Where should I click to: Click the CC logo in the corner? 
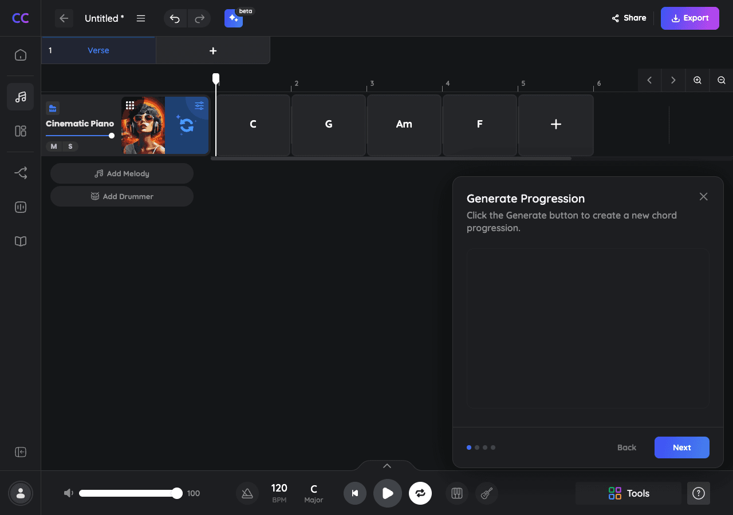tap(21, 18)
